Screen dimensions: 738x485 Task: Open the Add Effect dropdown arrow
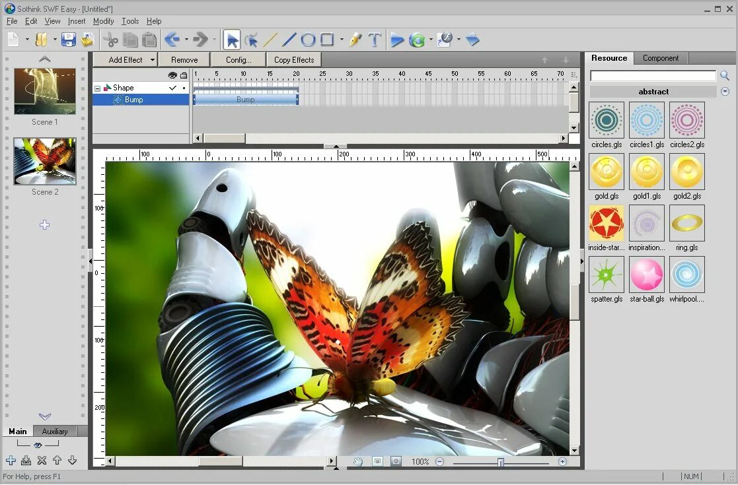pyautogui.click(x=152, y=59)
